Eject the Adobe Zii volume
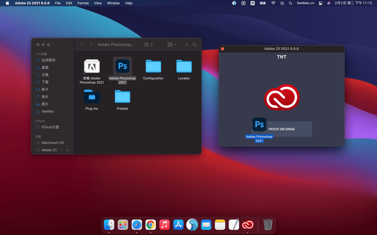Screen dimensions: 377x235 click(68, 150)
